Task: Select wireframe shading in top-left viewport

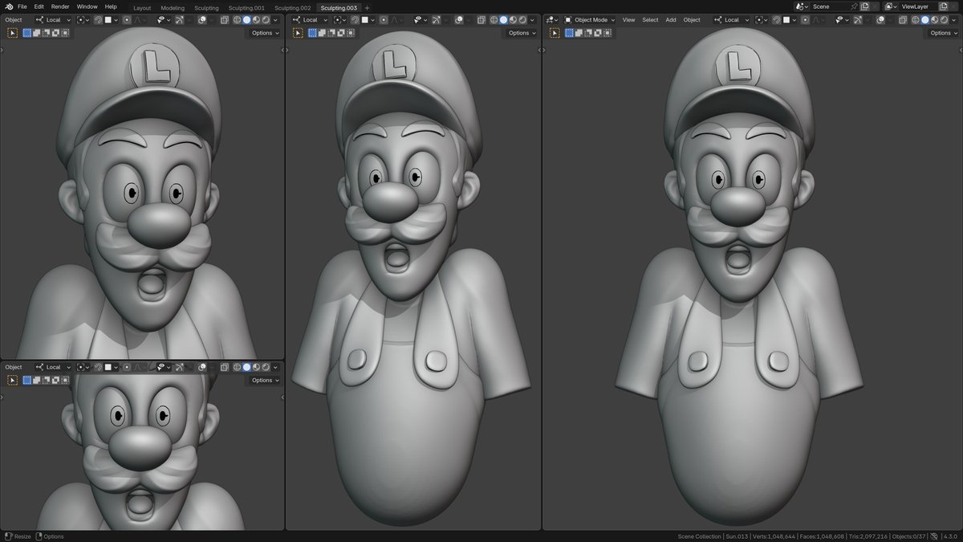Action: (237, 20)
